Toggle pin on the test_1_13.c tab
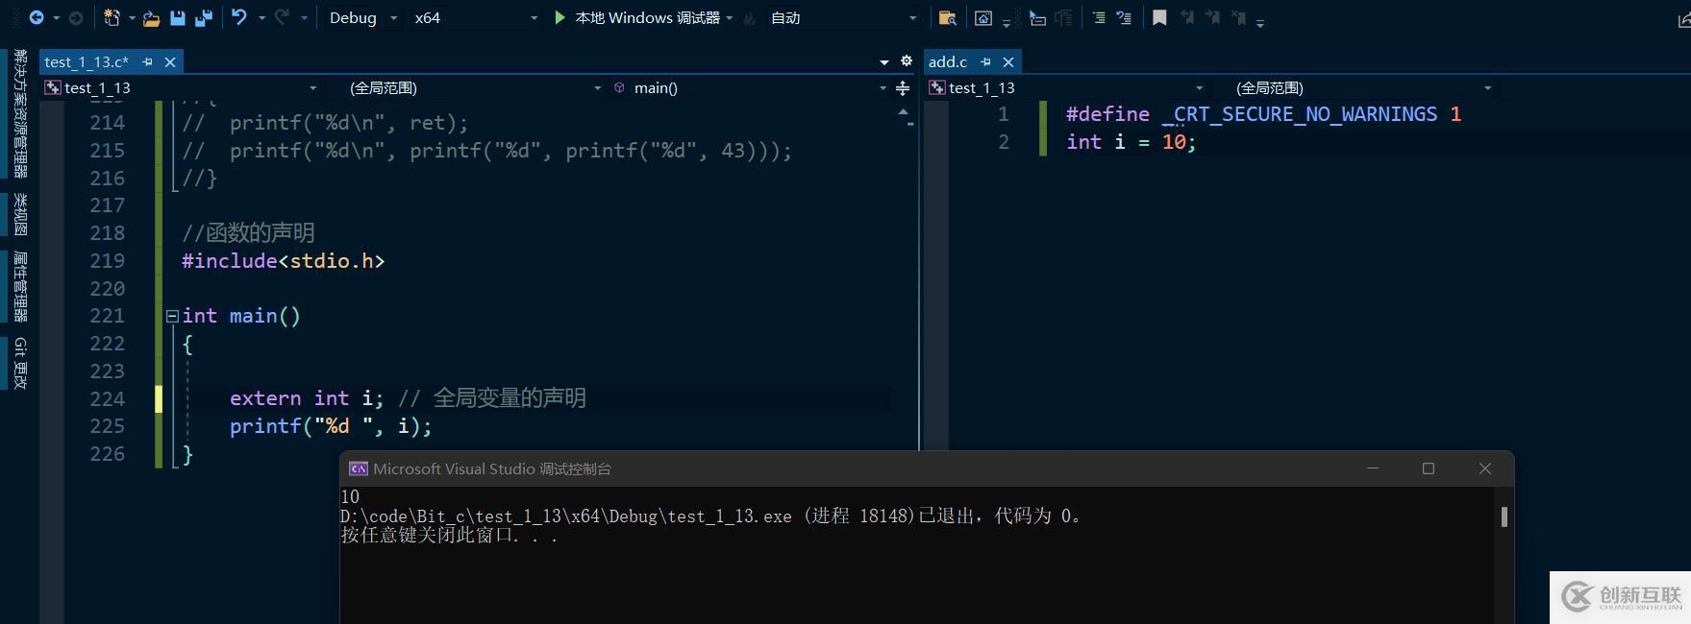Screen dimensions: 1691x624 pos(147,61)
